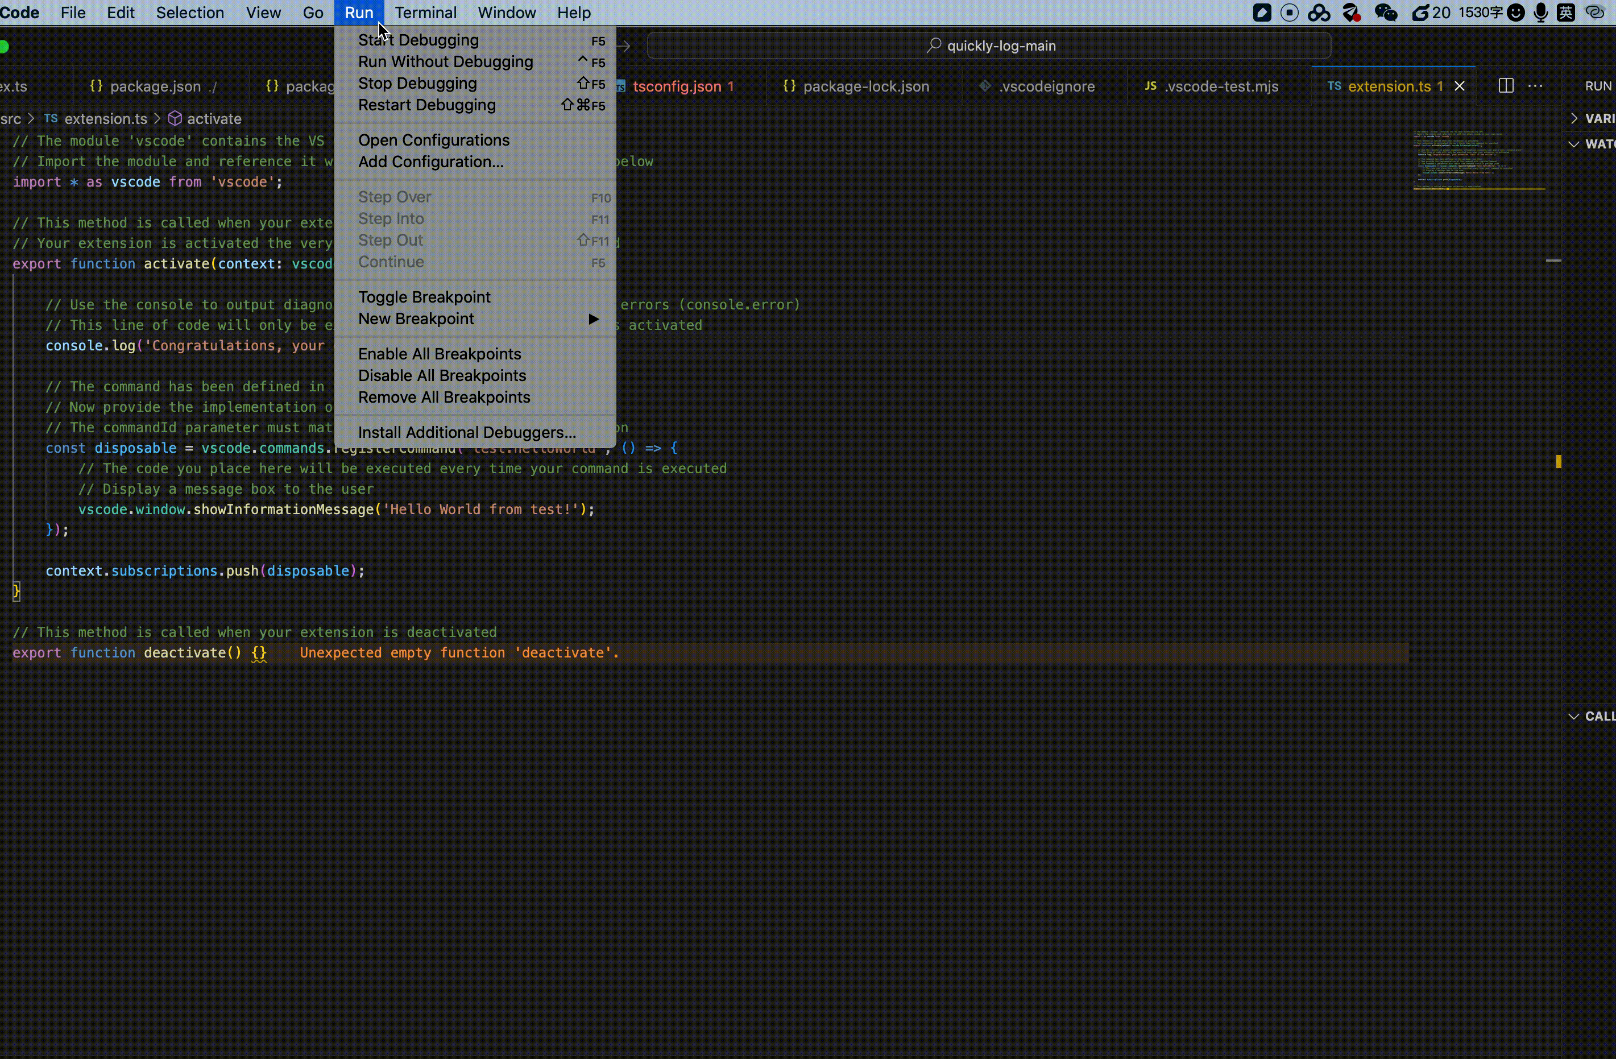Switch to the tsconfig.json tab
The height and width of the screenshot is (1059, 1616).
click(x=676, y=86)
